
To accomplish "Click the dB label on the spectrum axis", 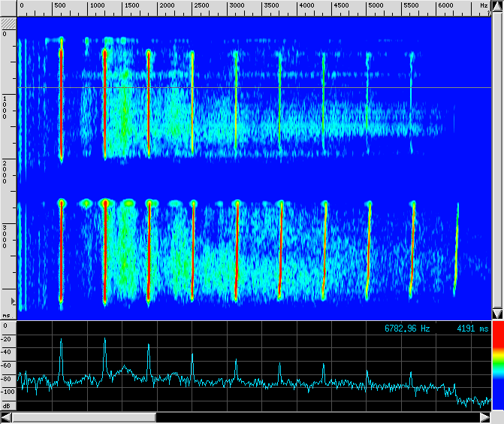I will coord(6,405).
